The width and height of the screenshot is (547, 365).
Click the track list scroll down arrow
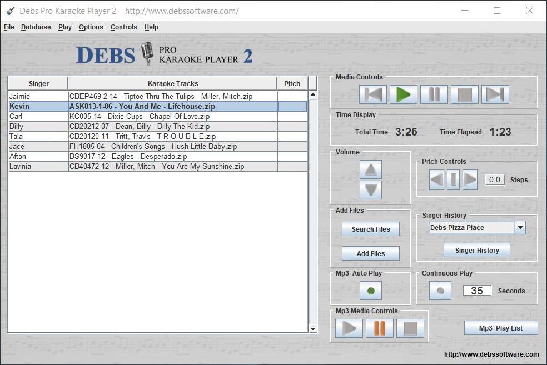point(313,328)
